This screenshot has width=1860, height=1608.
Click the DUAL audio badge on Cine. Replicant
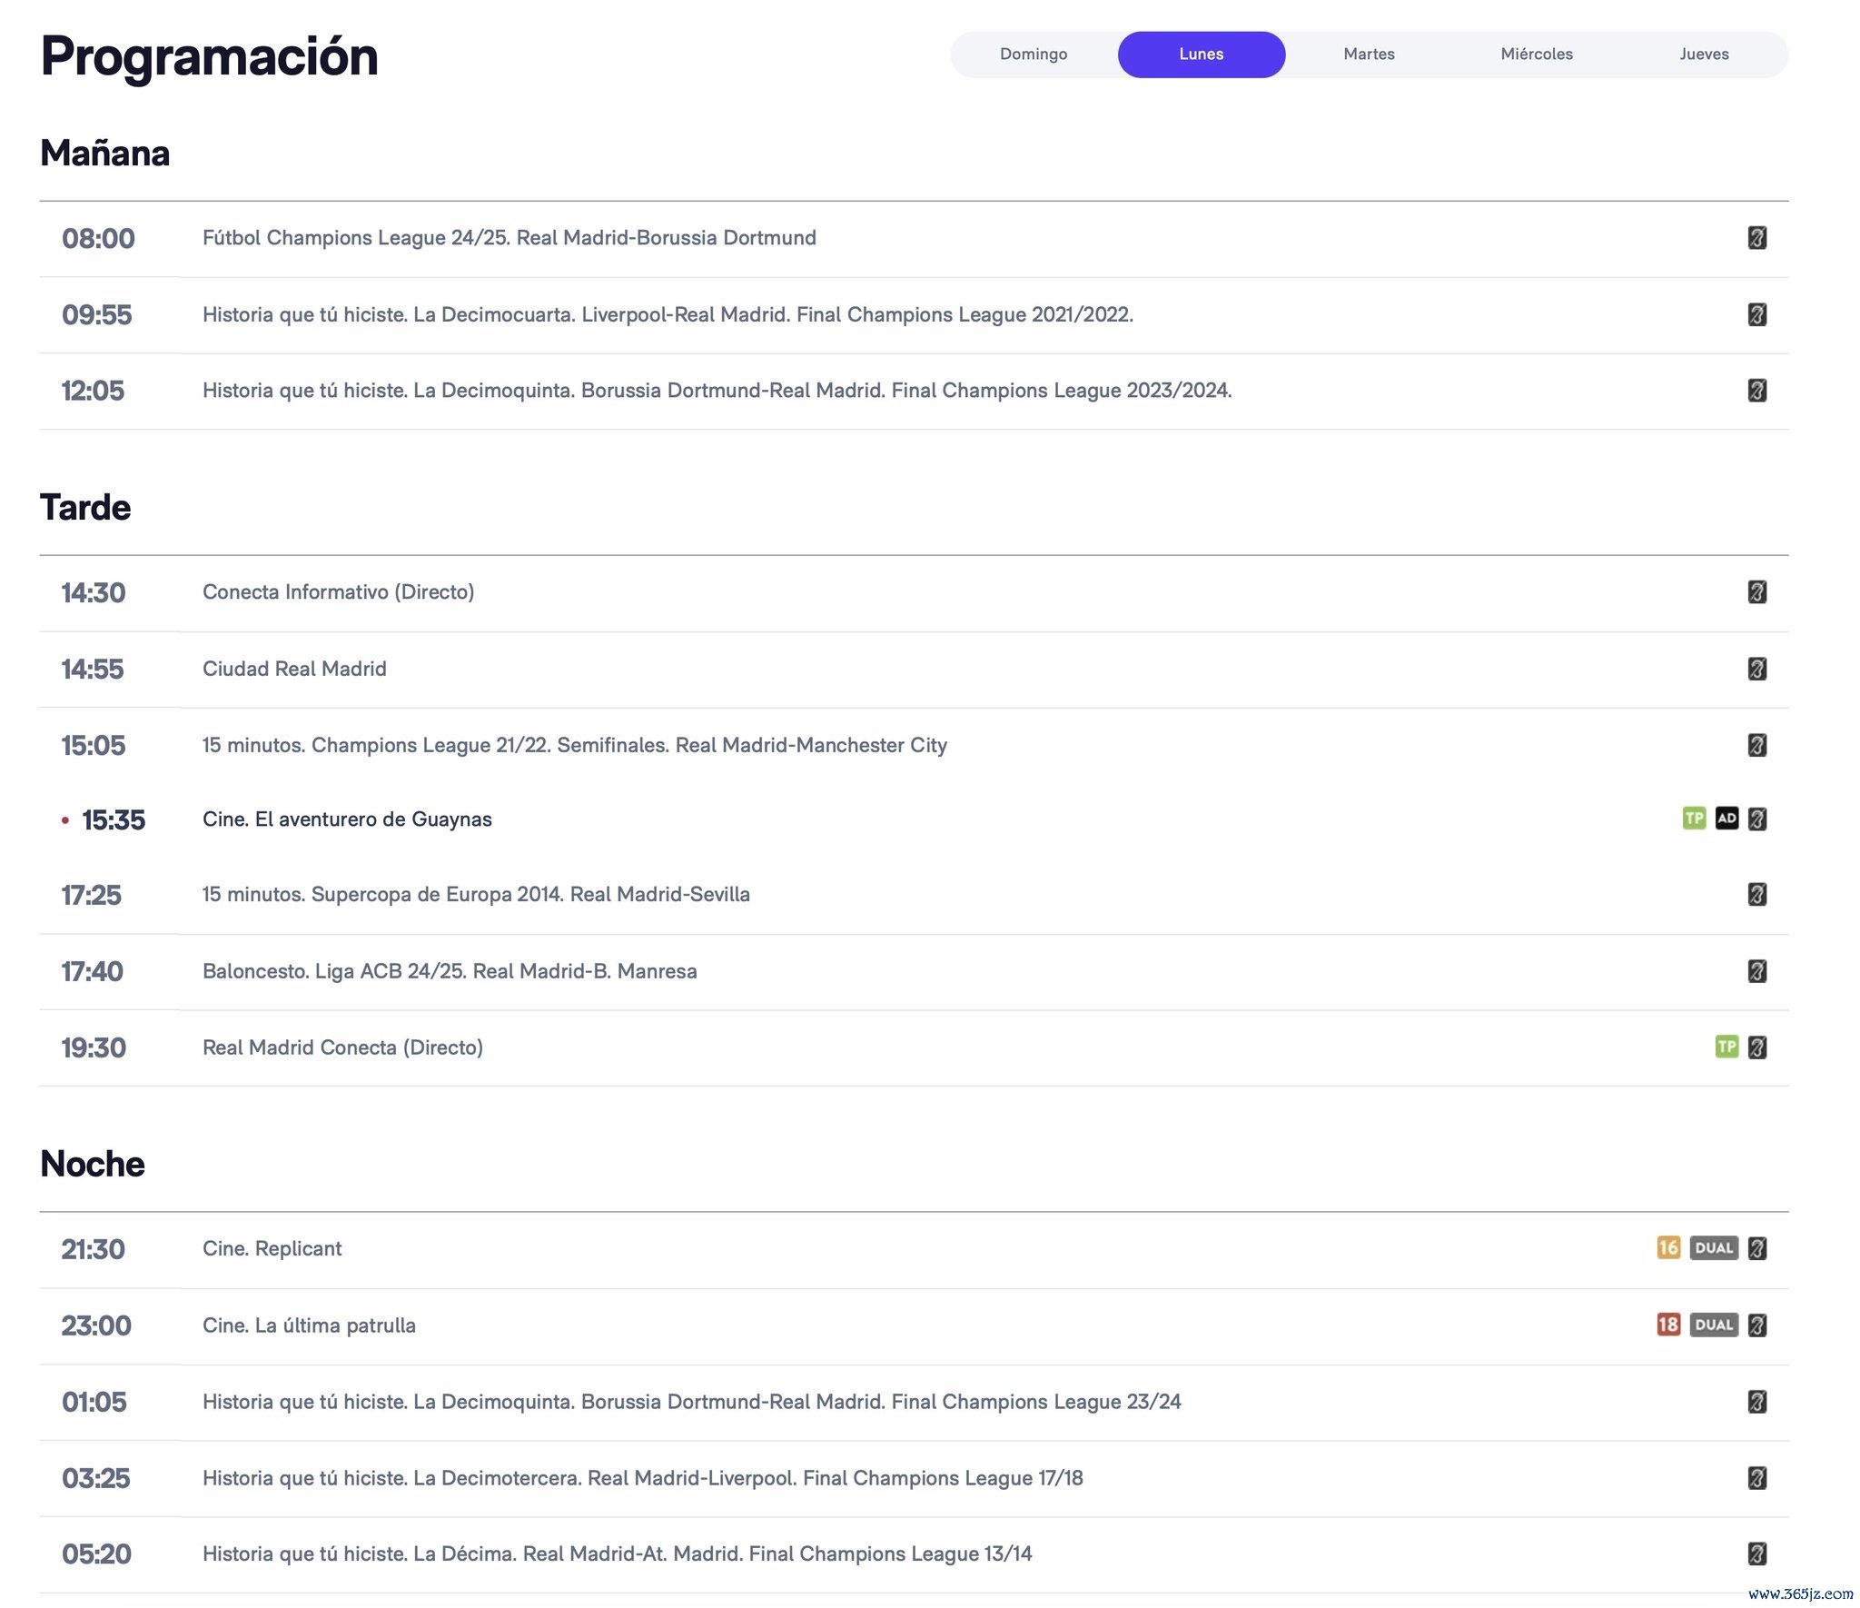coord(1714,1247)
